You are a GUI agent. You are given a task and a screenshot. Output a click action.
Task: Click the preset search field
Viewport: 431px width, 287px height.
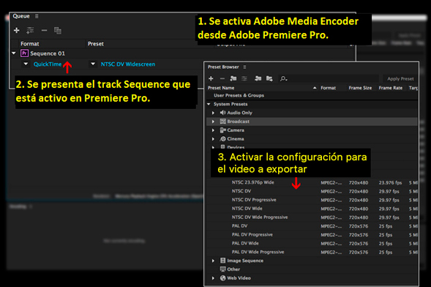click(x=329, y=78)
